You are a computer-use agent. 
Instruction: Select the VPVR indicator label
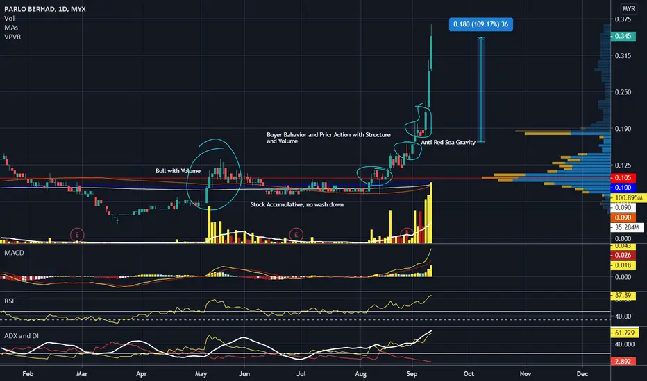pyautogui.click(x=12, y=37)
